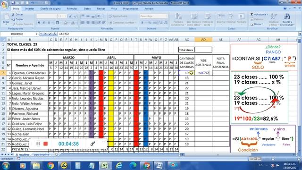This screenshot has width=302, height=170.
Task: Open the font name dropdown
Action: click(56, 17)
